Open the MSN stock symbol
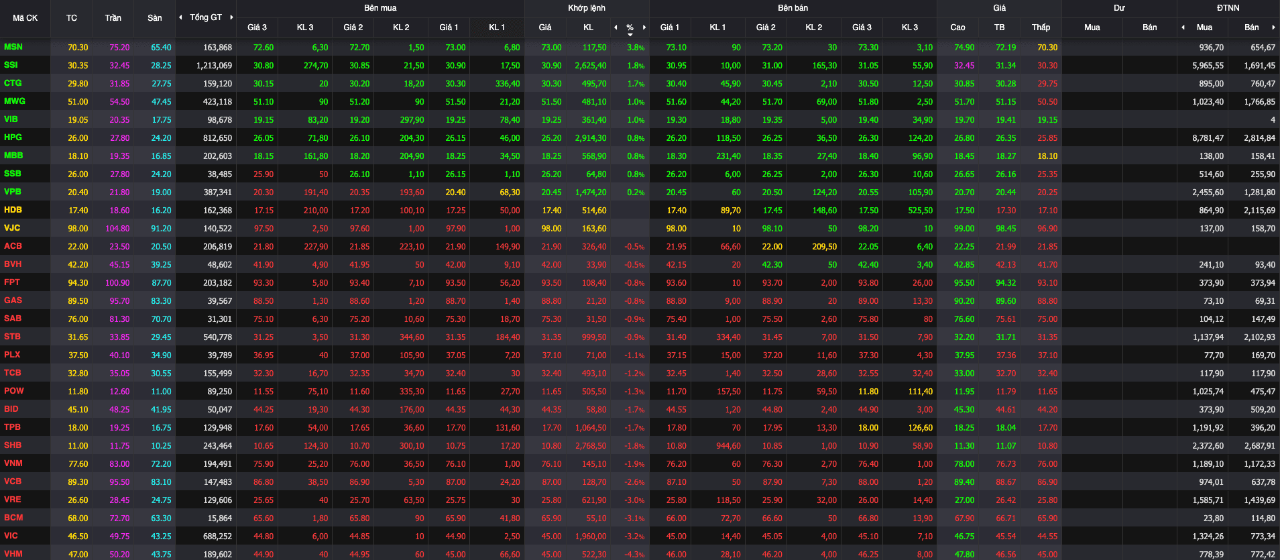This screenshot has height=560, width=1280. 13,47
